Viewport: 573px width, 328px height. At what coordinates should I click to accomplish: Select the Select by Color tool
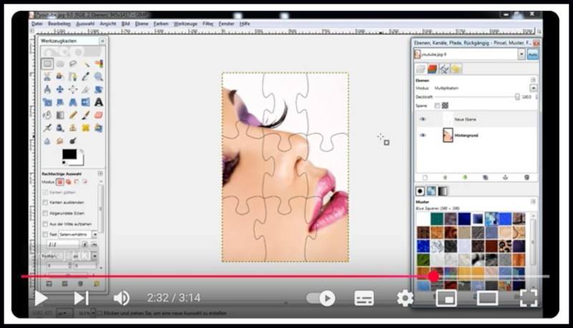98,64
